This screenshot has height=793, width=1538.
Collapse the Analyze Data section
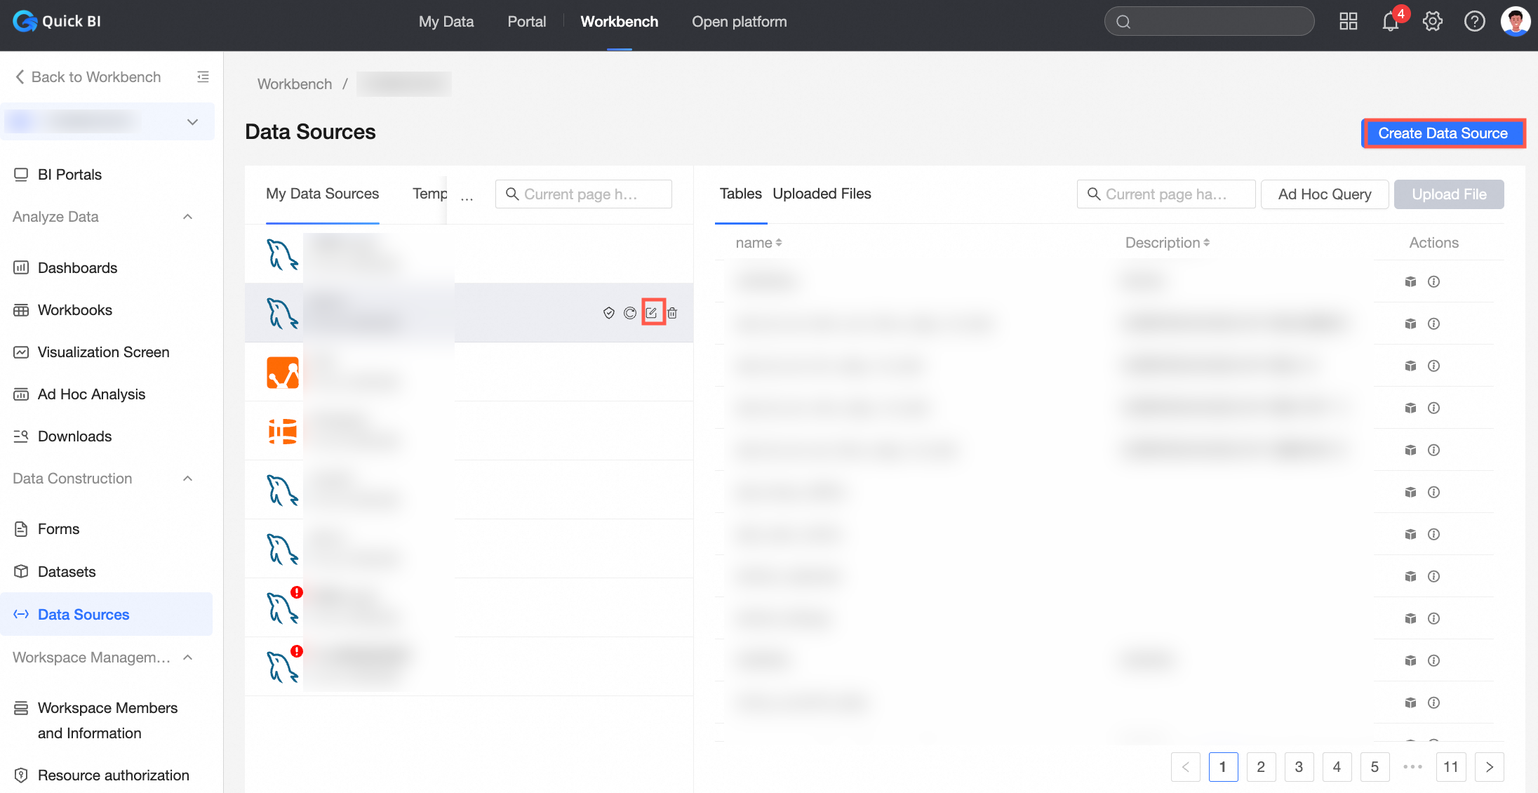[x=188, y=217]
